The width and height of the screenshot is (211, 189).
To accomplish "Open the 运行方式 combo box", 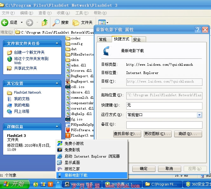I will coord(199,115).
